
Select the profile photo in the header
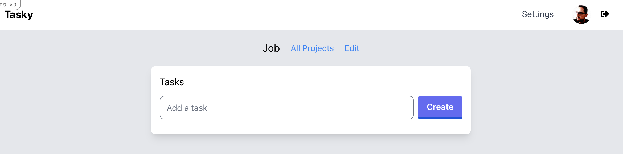581,14
